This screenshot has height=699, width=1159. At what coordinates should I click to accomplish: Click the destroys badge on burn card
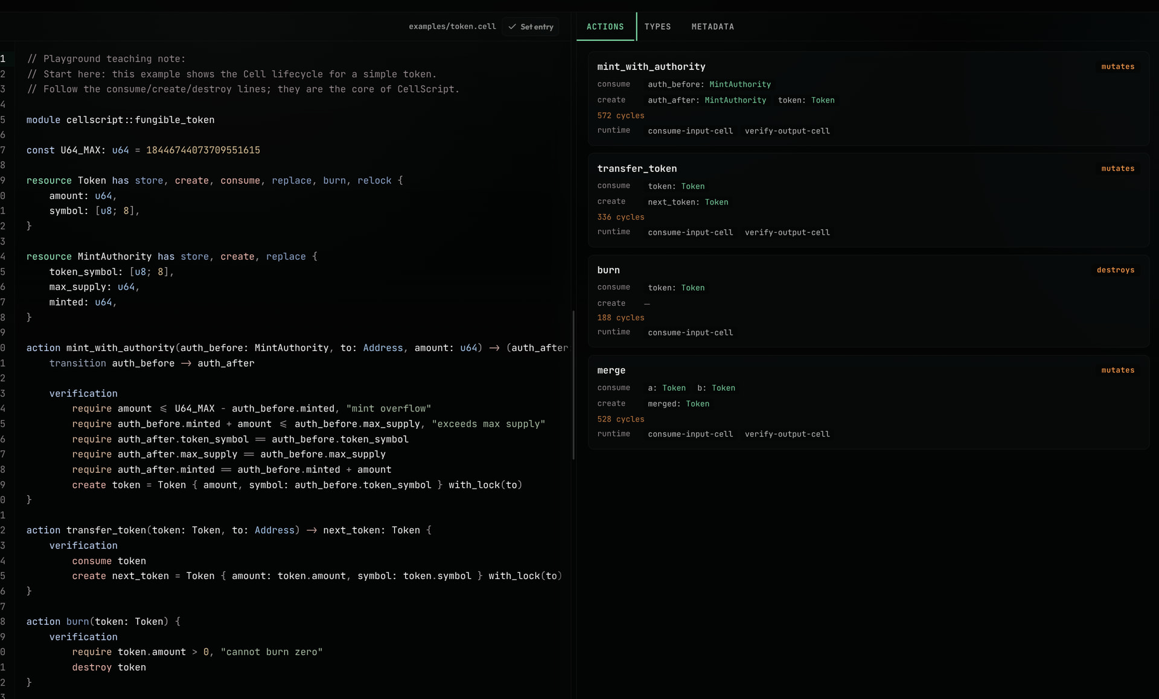(1116, 270)
